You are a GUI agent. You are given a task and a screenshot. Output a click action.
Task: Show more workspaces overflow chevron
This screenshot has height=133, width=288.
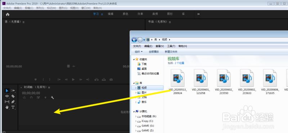198,14
